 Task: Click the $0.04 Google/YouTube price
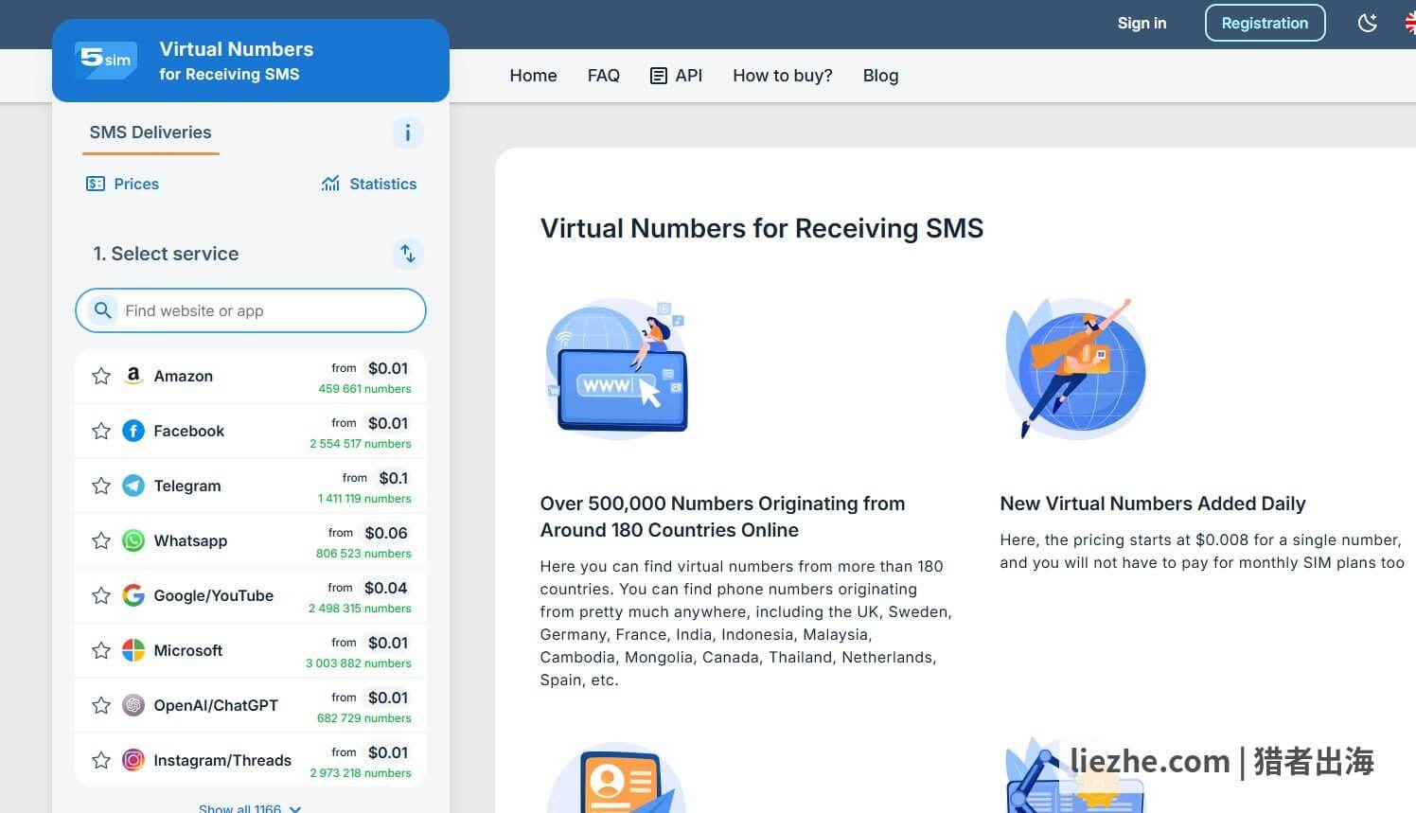pyautogui.click(x=386, y=588)
